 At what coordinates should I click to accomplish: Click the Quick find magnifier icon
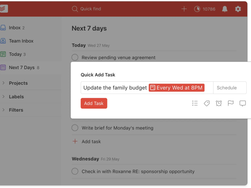pos(75,9)
